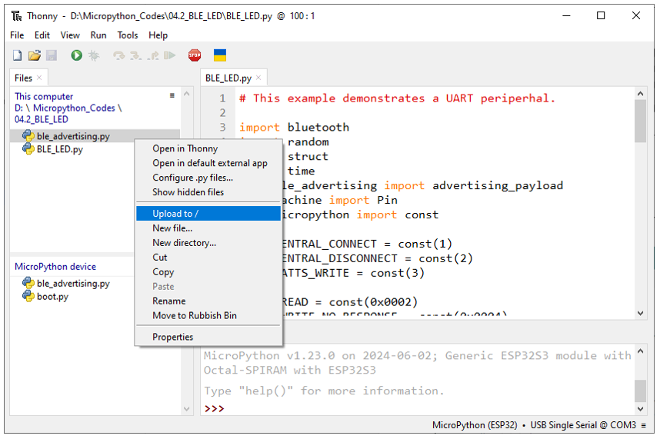Select boot.py on MicroPython device

coord(52,297)
